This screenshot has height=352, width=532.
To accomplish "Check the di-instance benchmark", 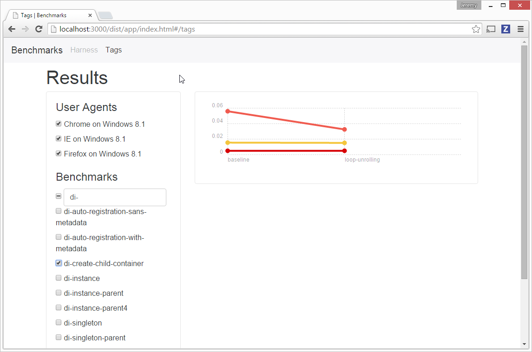I will click(x=59, y=278).
